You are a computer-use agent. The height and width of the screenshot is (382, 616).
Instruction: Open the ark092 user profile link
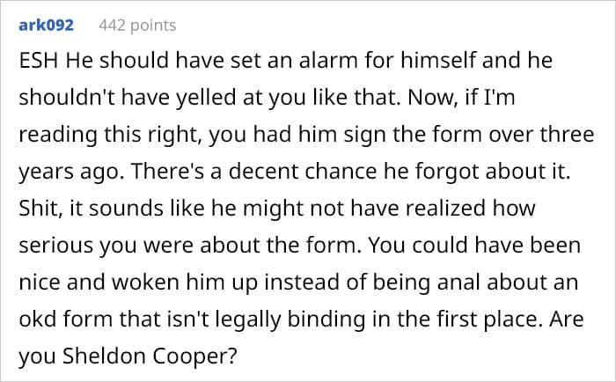pyautogui.click(x=46, y=26)
